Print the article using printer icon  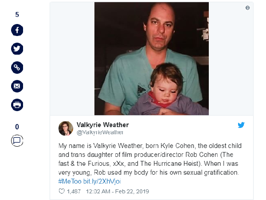17,105
